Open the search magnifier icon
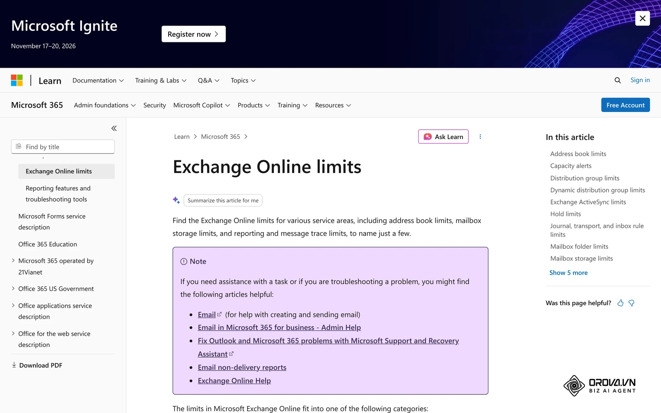 point(618,81)
